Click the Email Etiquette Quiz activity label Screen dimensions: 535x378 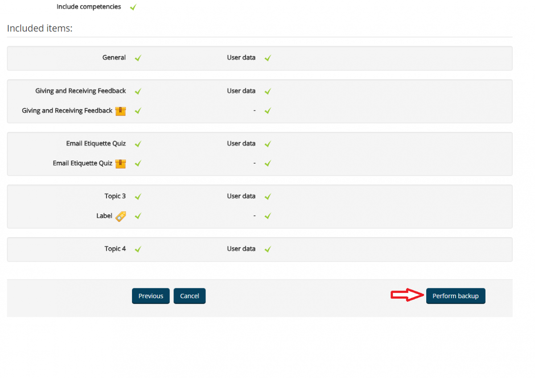(82, 163)
